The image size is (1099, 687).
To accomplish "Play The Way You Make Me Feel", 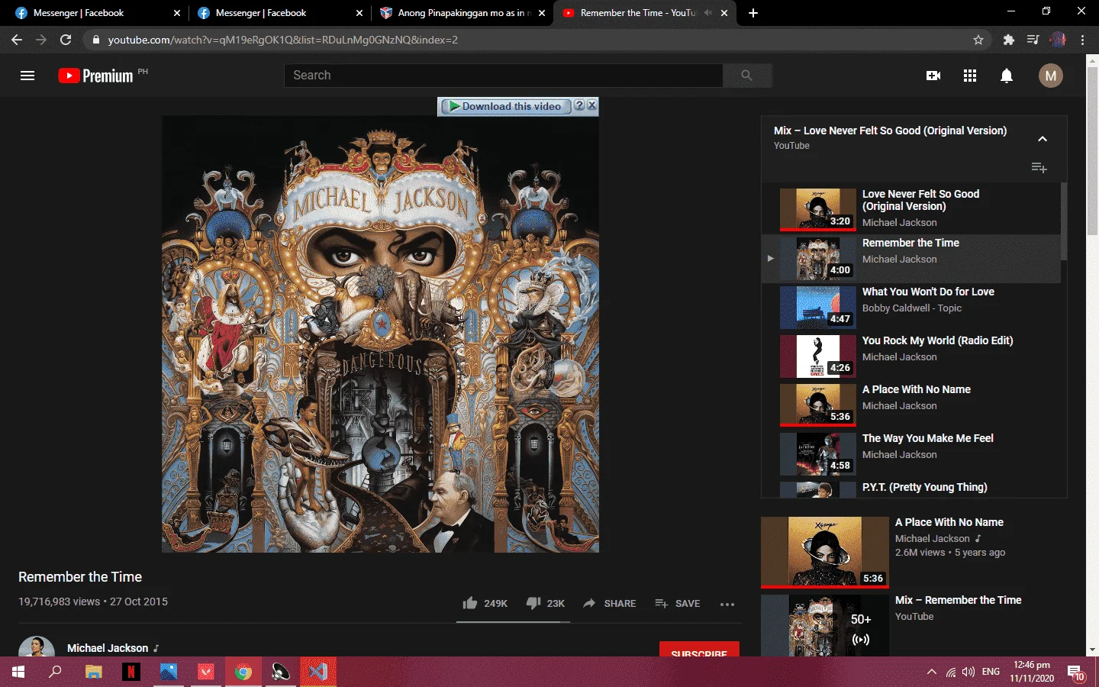I will coord(911,453).
